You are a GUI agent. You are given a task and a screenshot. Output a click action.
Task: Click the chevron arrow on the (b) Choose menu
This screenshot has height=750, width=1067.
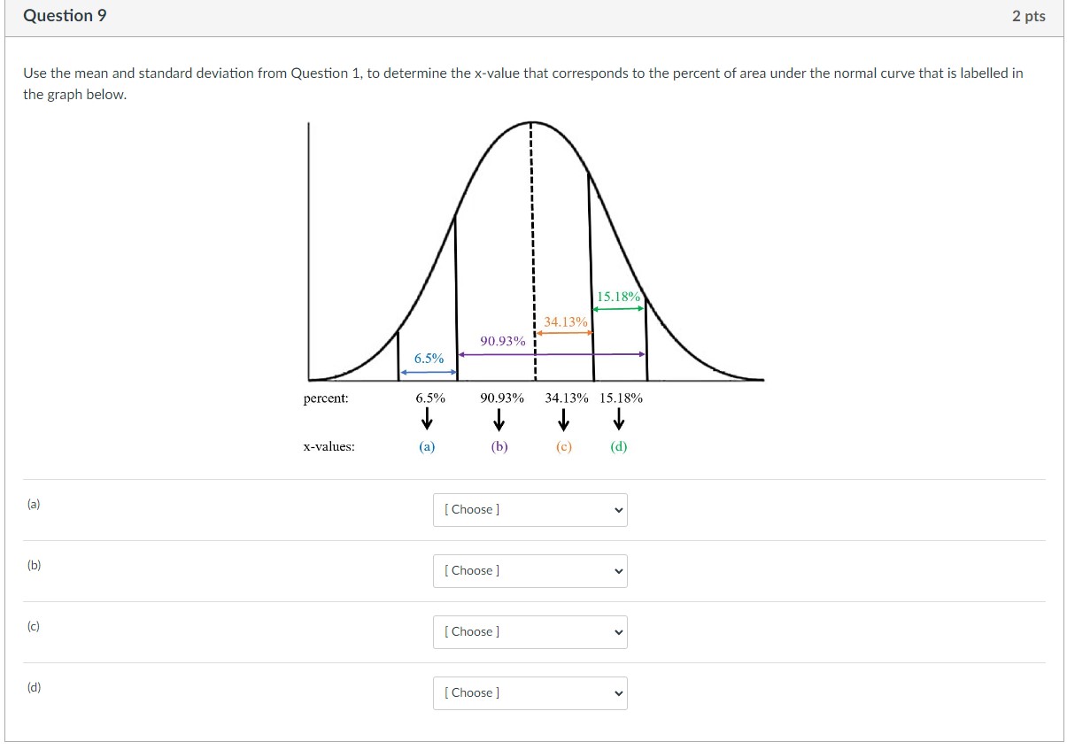(617, 571)
